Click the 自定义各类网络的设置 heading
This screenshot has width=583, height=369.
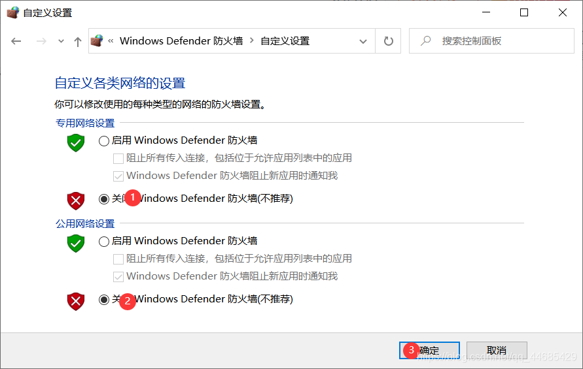click(x=120, y=83)
